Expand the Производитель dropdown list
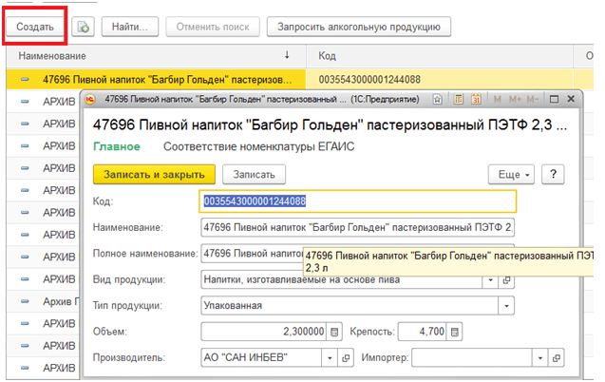The width and height of the screenshot is (605, 382). tap(330, 357)
